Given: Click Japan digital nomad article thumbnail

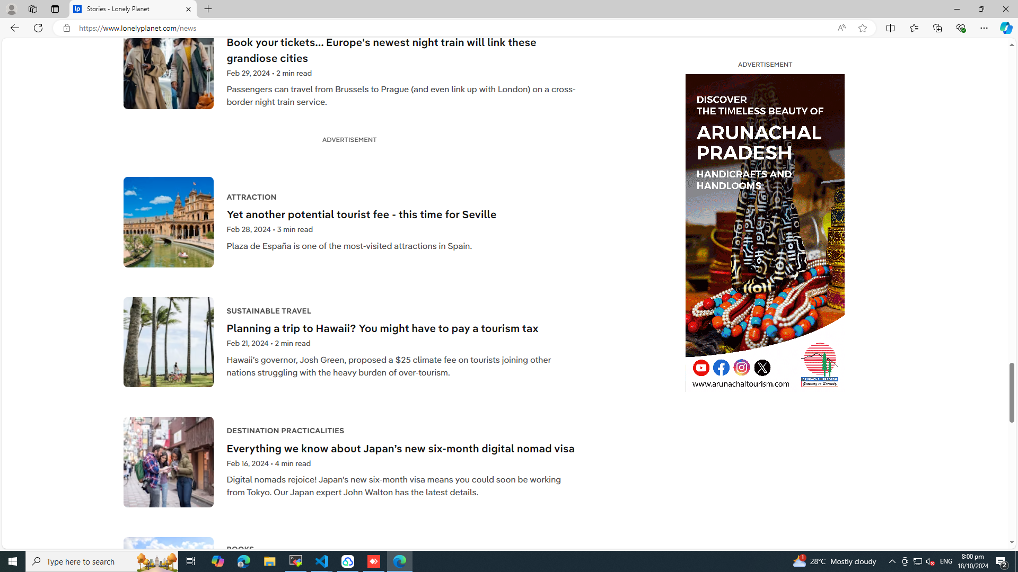Looking at the screenshot, I should (x=169, y=462).
